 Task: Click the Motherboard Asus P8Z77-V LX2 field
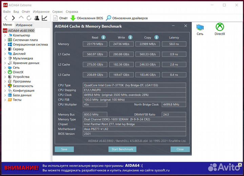pos(134,129)
